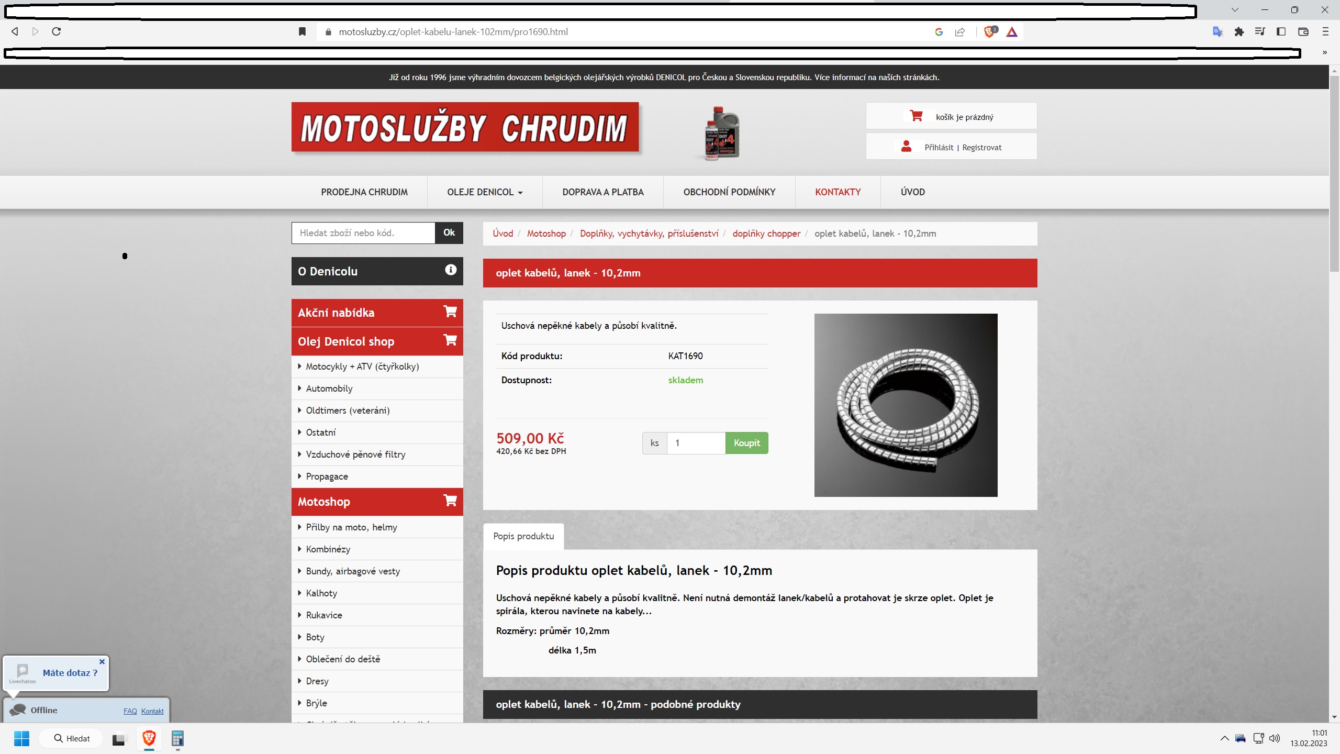Click Kontakt link in chat widget
This screenshot has width=1340, height=754.
pyautogui.click(x=152, y=711)
